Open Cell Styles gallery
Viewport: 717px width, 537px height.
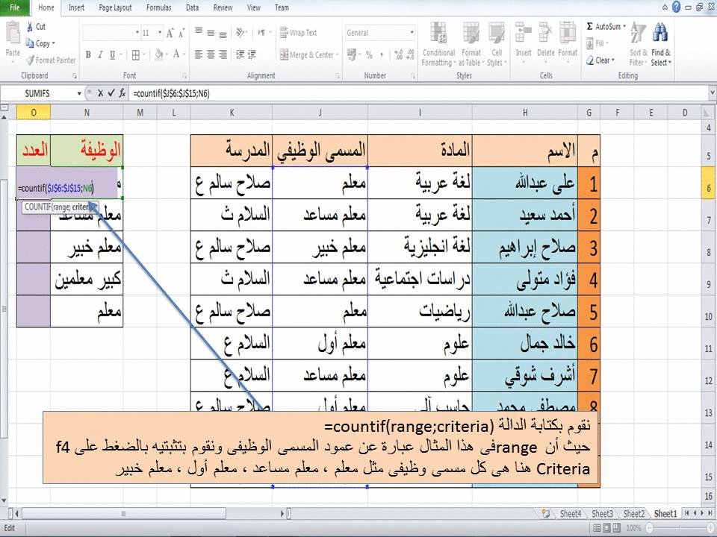tap(496, 44)
